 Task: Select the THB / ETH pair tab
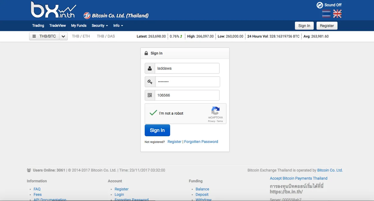(81, 36)
